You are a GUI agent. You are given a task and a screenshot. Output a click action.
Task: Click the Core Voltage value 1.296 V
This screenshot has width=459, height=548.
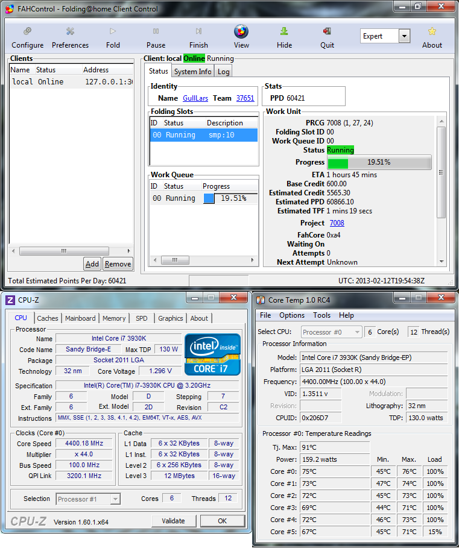pyautogui.click(x=160, y=371)
